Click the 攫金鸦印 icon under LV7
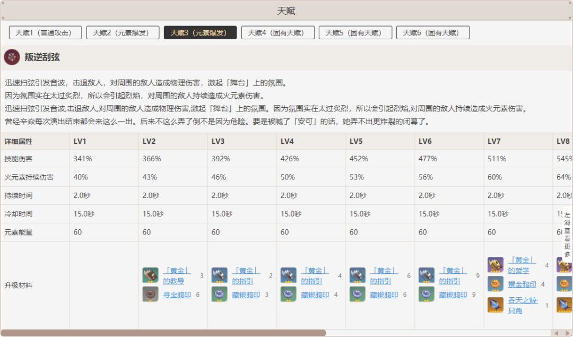Image resolution: width=573 pixels, height=337 pixels. click(x=496, y=283)
